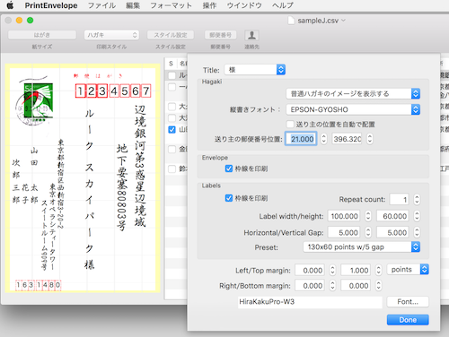Open the 編集 menu
449x337 pixels.
tap(133, 5)
